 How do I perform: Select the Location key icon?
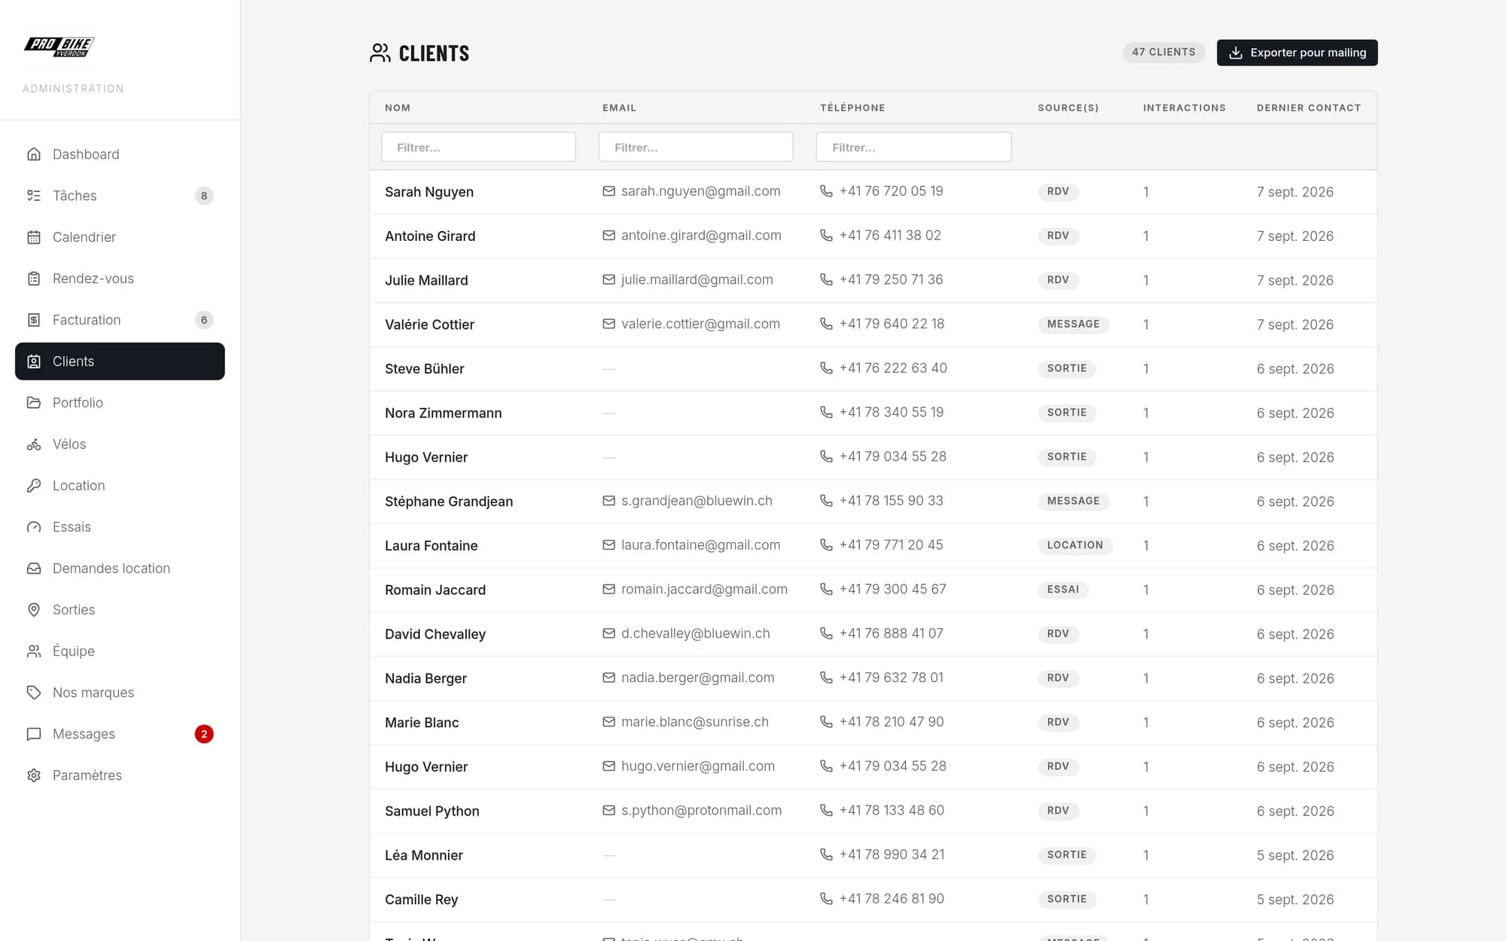tap(34, 486)
